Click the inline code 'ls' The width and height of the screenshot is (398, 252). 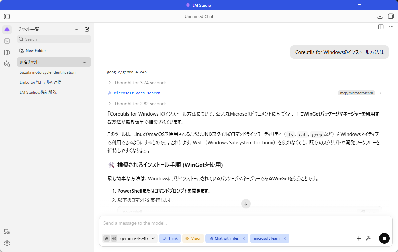click(x=290, y=135)
